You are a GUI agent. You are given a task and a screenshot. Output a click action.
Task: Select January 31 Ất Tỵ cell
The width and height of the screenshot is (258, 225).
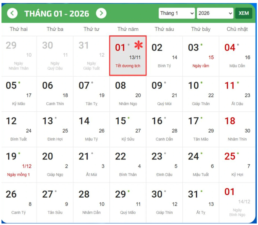pyautogui.click(x=201, y=202)
